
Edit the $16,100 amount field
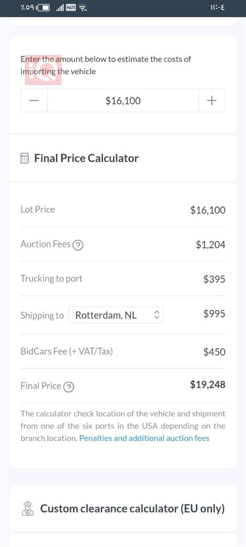tap(123, 101)
